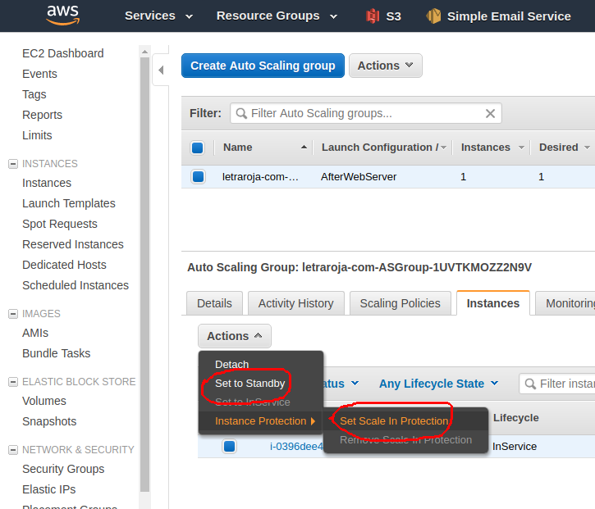Open the Launch Configuration column dropdown arrow
The width and height of the screenshot is (595, 509).
pyautogui.click(x=443, y=148)
